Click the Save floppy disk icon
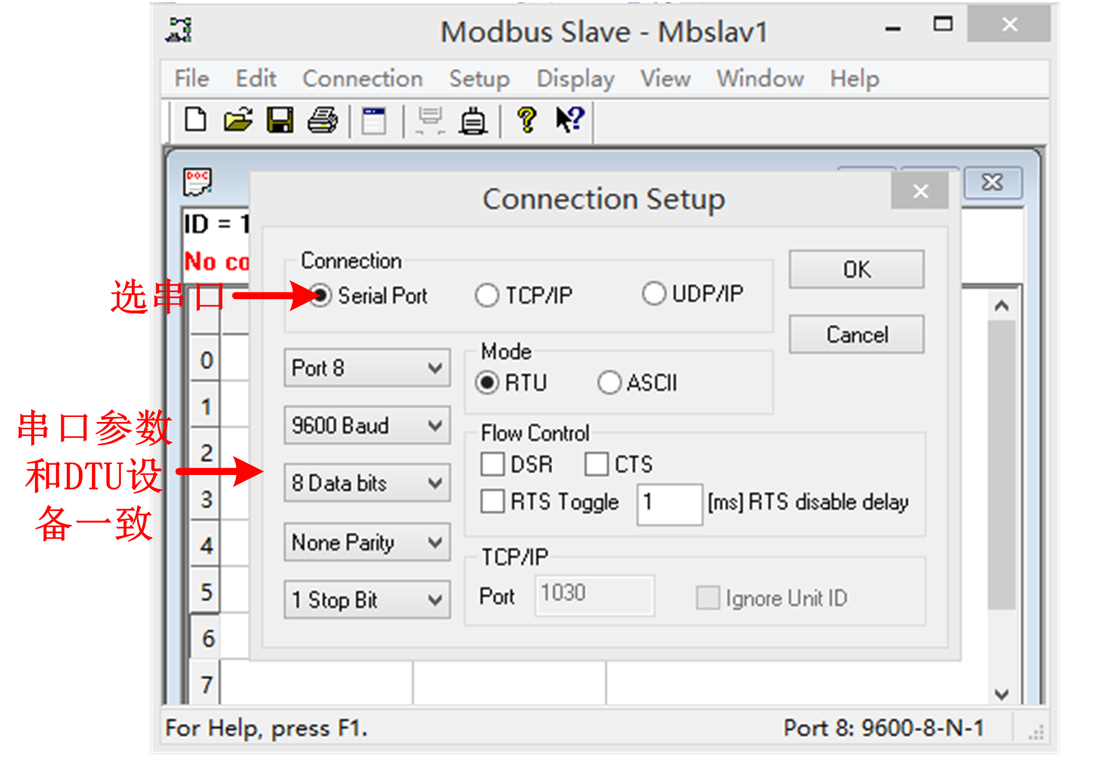The width and height of the screenshot is (1095, 774). [x=280, y=119]
